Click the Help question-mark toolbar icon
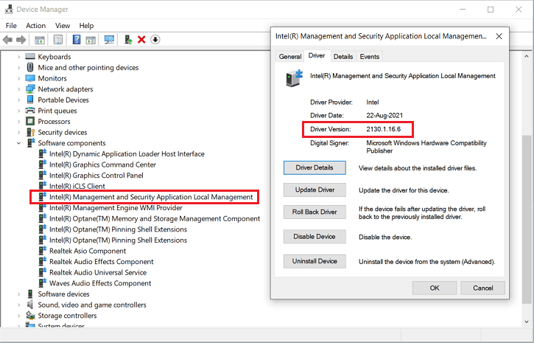Screen dimensions: 534x343 click(x=77, y=40)
